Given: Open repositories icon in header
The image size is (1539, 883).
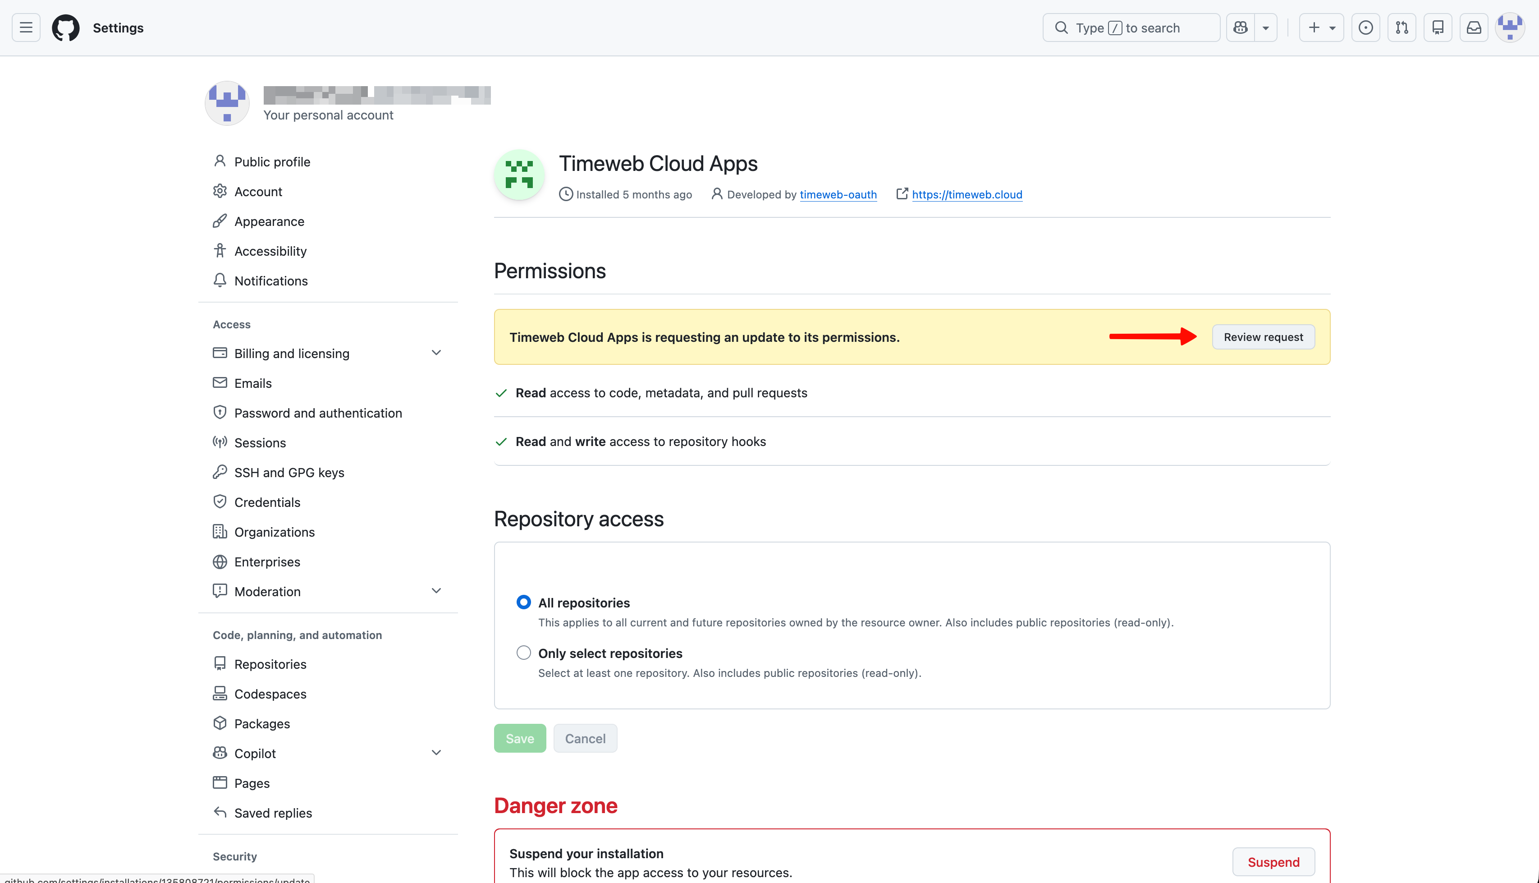Looking at the screenshot, I should [1438, 28].
